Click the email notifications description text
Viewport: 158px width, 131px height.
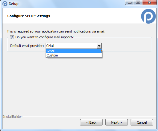(56, 31)
